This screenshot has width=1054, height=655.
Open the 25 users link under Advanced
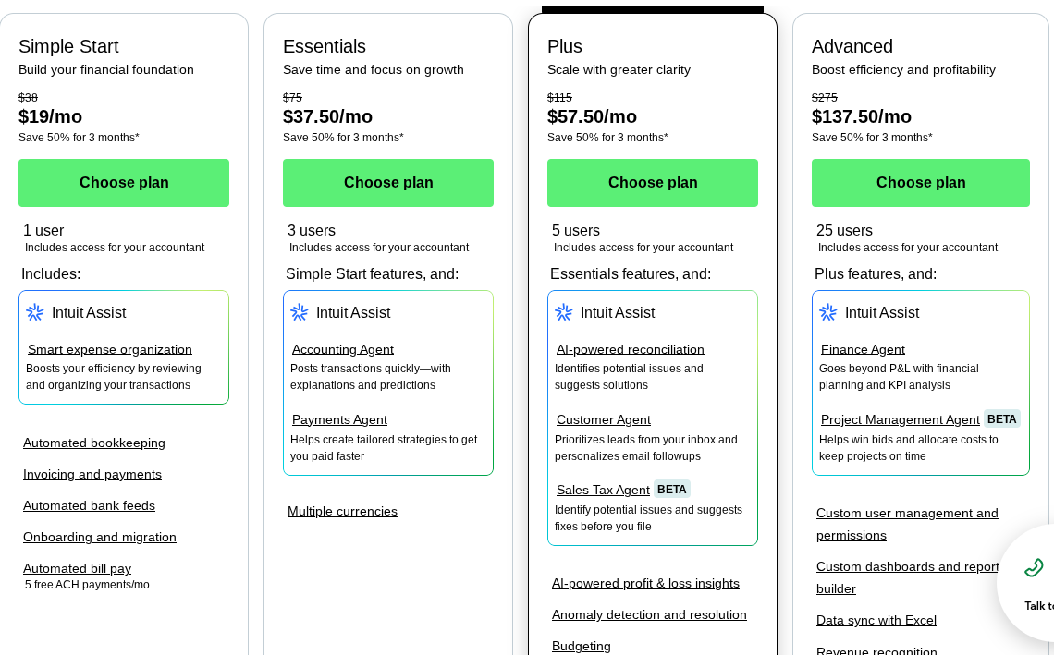tap(844, 230)
